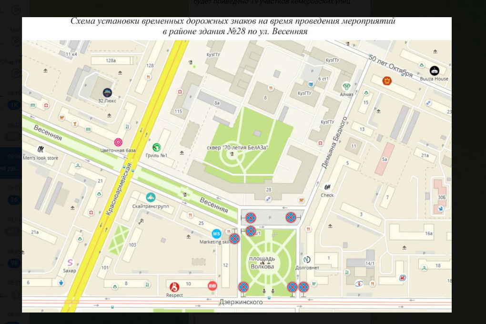486x324 pixels.
Task: Click building number 103 label
Action: coord(132,244)
